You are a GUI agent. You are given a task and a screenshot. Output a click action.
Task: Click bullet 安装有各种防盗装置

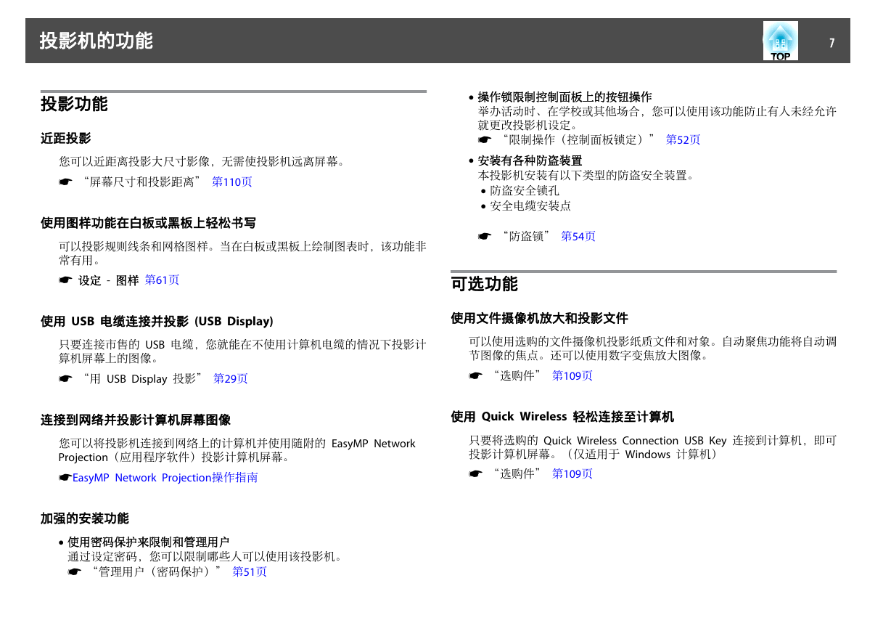(530, 160)
